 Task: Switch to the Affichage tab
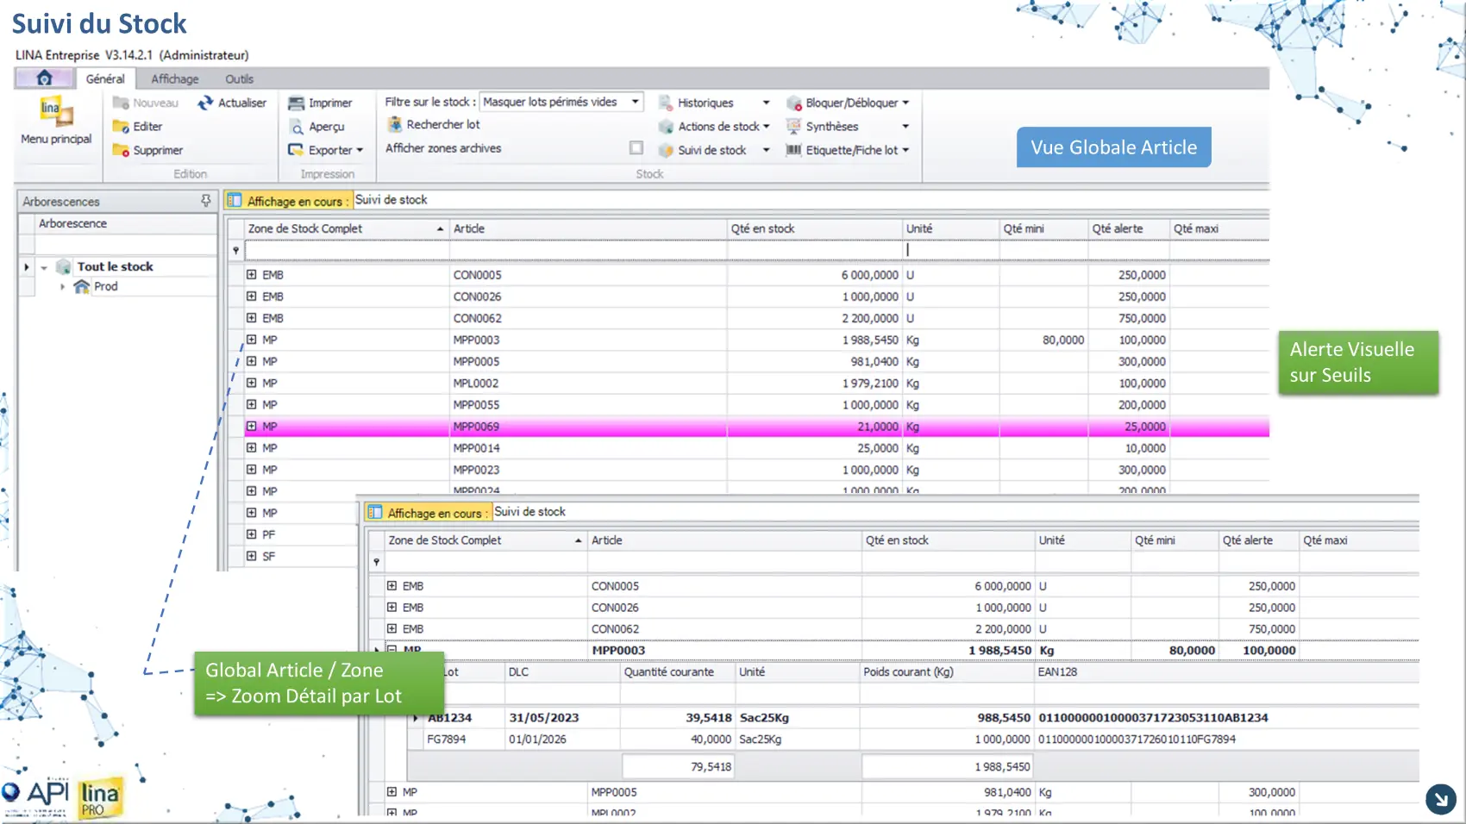click(174, 78)
